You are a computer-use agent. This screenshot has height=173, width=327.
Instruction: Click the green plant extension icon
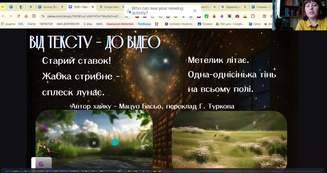(245, 16)
